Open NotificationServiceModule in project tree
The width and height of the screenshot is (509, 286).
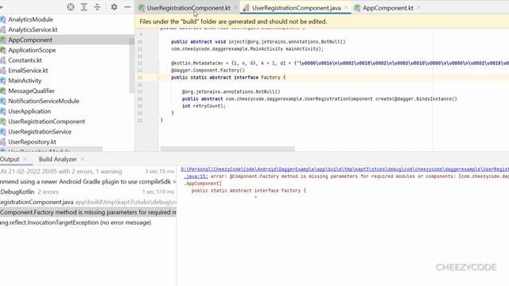tap(44, 101)
